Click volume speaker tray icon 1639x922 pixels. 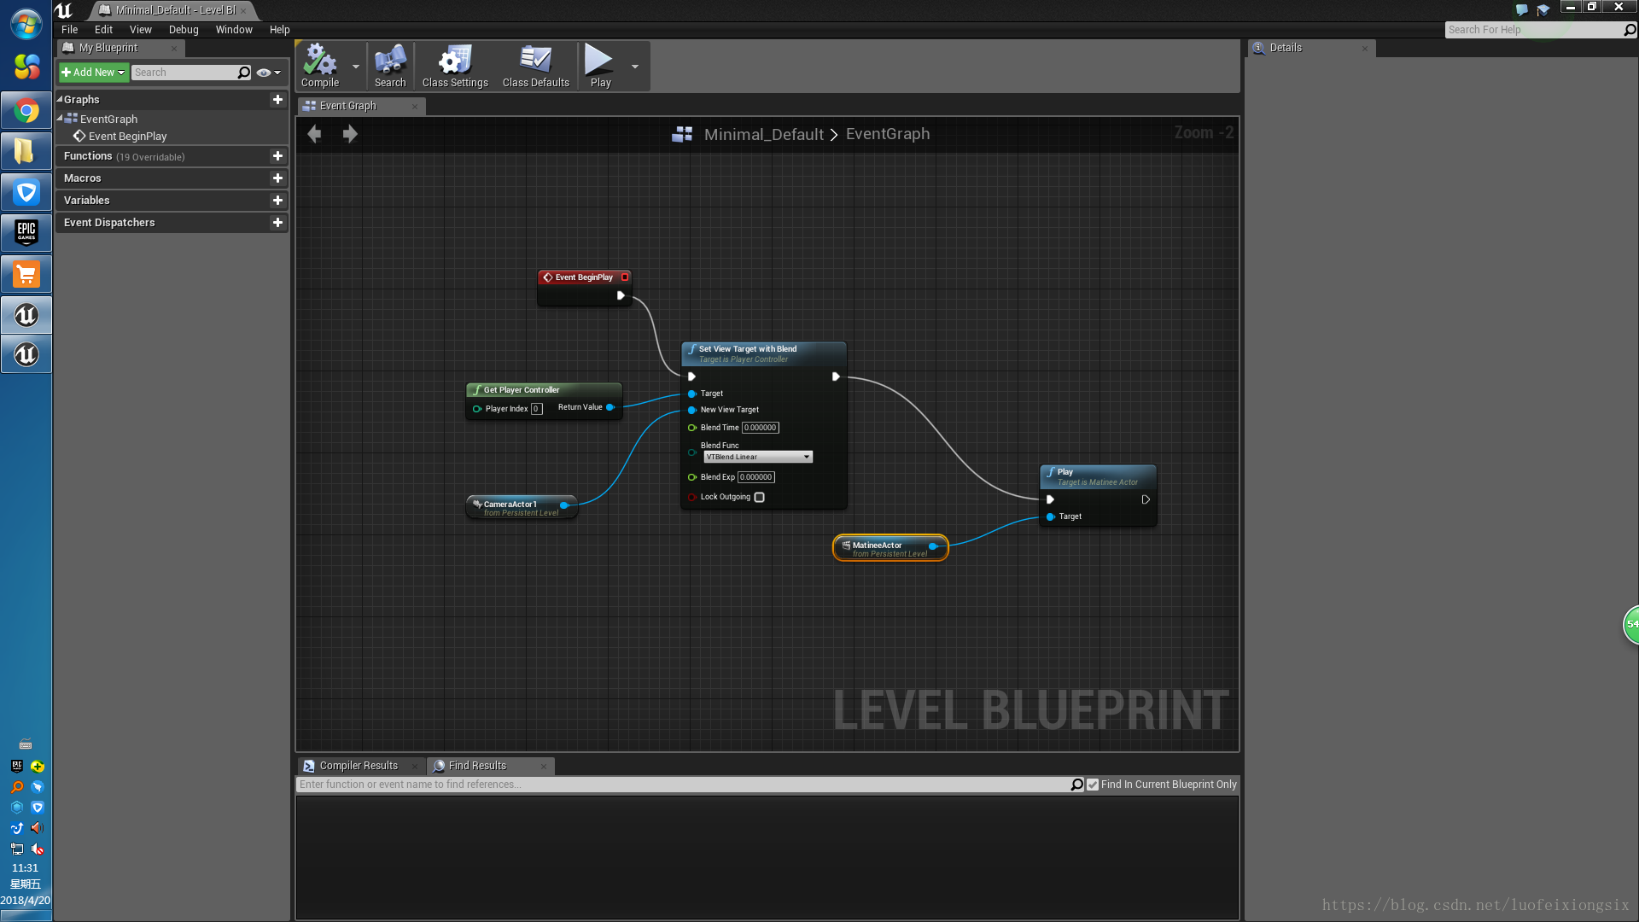(37, 828)
